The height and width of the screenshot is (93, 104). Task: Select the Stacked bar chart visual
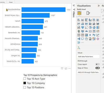[79, 20]
